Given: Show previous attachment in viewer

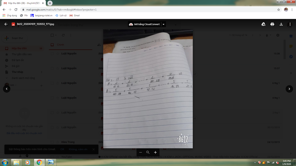Looking at the screenshot, I should (x=7, y=89).
